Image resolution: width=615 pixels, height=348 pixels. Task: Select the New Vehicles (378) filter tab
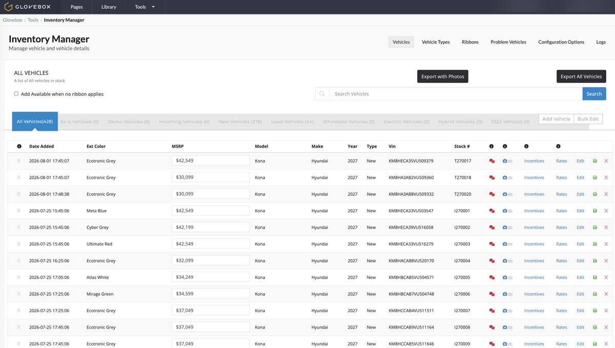pos(240,121)
